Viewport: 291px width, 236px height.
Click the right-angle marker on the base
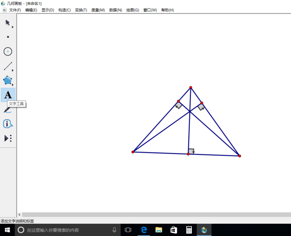[191, 151]
